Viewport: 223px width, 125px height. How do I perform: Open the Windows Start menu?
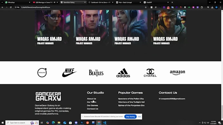pos(2,123)
